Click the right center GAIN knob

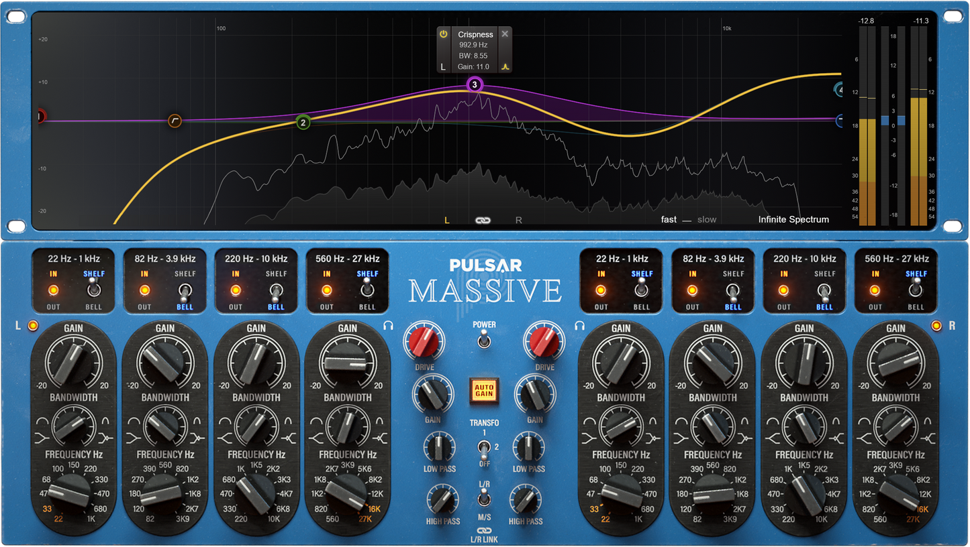[x=535, y=395]
